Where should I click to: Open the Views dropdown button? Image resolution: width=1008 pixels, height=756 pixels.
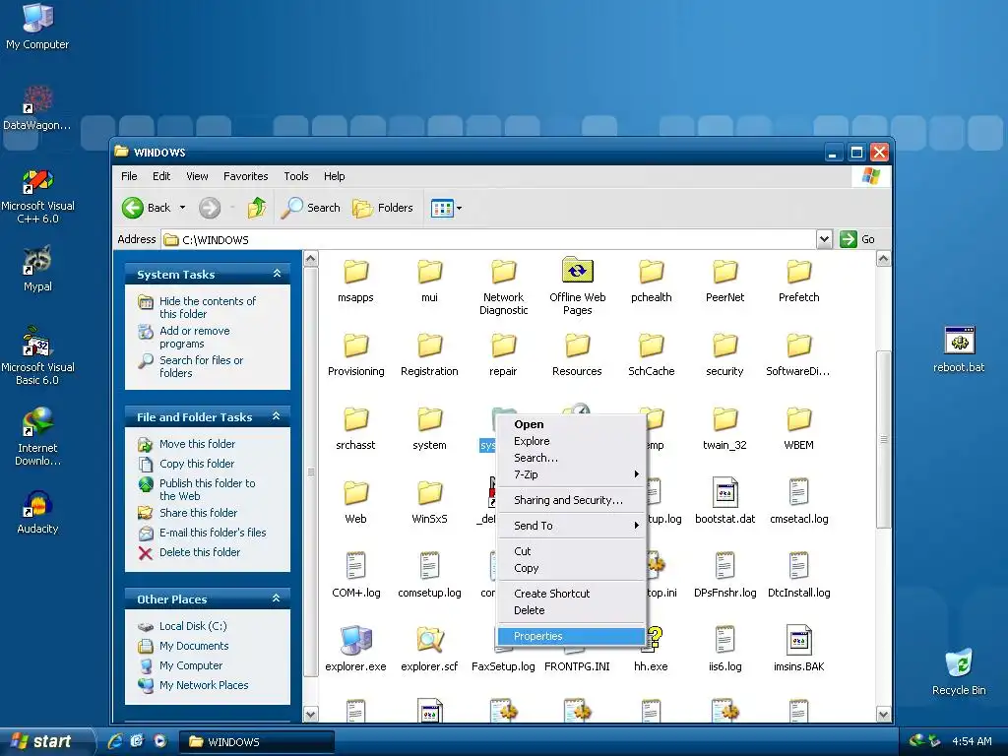point(446,208)
